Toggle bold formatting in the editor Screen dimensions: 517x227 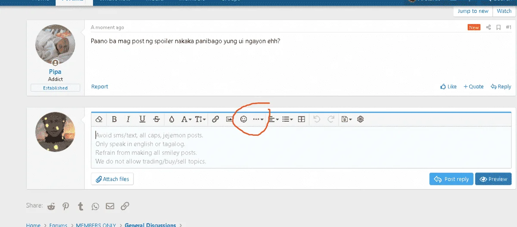tap(114, 119)
